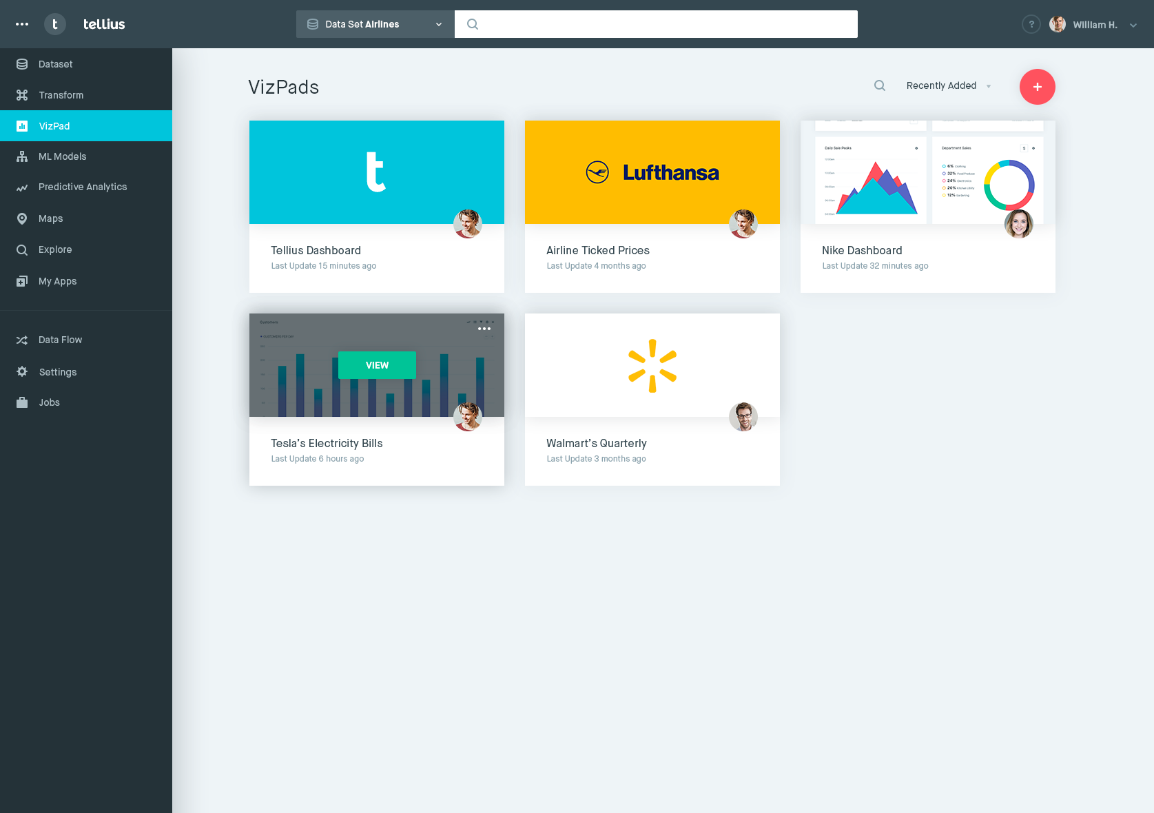
Task: Open the Tellius Dashboard title link
Action: click(316, 251)
